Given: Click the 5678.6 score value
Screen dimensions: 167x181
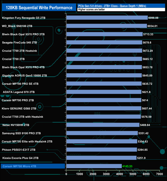Looking at the screenshot, I should click(x=147, y=42).
